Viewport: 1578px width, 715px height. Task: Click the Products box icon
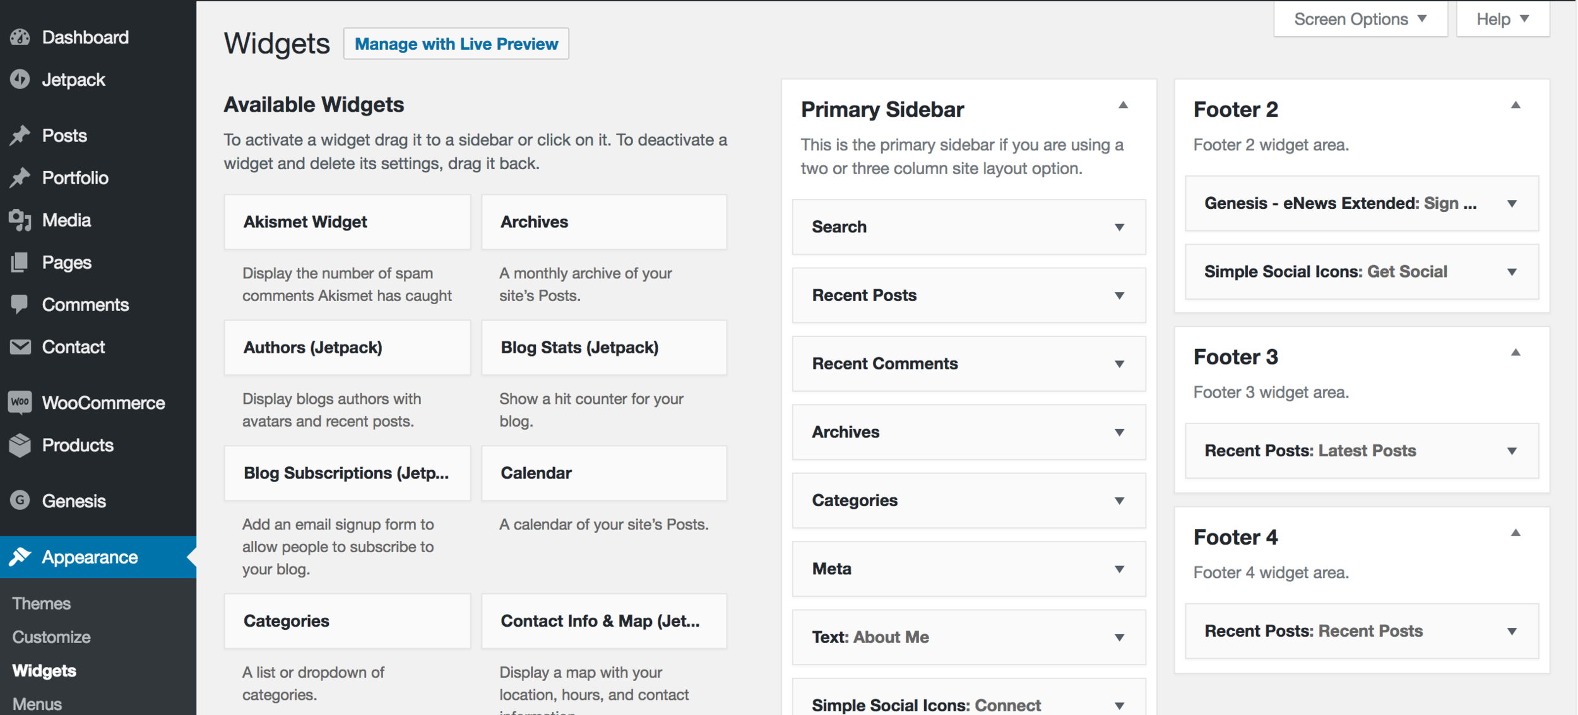point(20,445)
